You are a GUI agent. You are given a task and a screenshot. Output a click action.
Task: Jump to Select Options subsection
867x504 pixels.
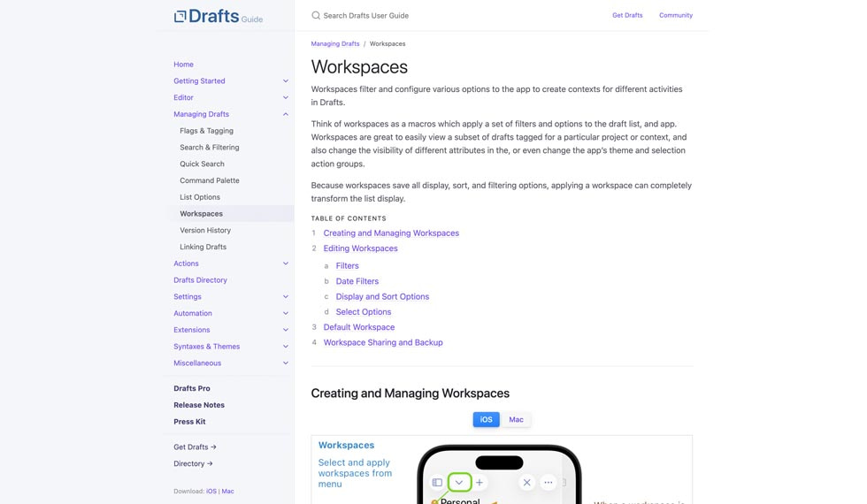click(364, 311)
